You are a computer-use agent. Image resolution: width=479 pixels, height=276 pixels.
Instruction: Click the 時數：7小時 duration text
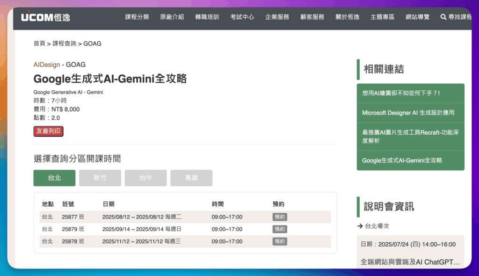(x=50, y=101)
